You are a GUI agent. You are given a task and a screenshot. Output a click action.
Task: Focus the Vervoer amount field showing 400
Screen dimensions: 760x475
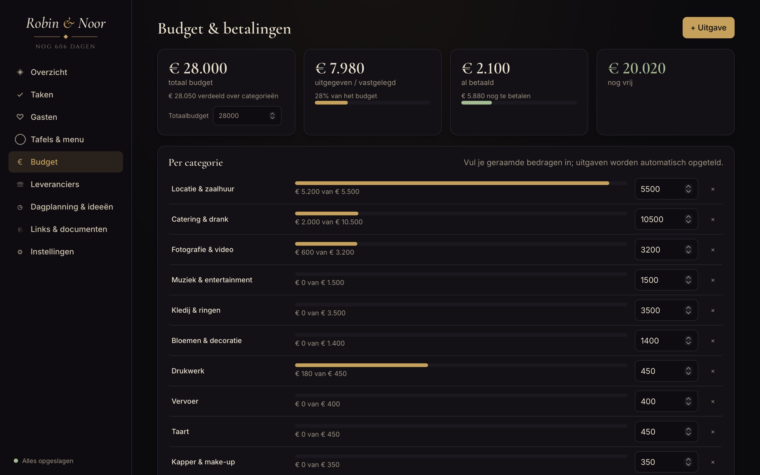tap(666, 401)
